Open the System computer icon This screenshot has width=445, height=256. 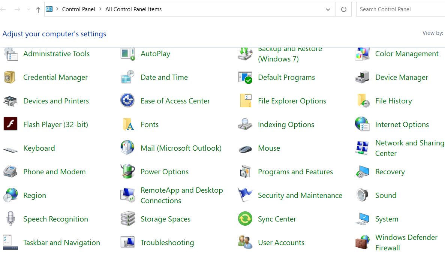pyautogui.click(x=363, y=219)
